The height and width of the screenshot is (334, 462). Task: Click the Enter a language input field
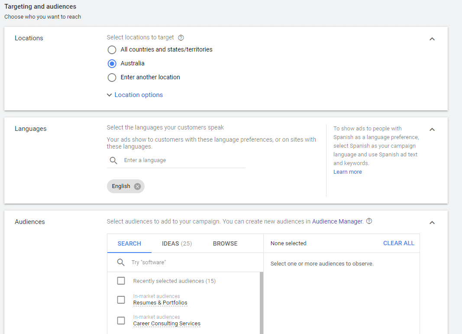tap(182, 160)
